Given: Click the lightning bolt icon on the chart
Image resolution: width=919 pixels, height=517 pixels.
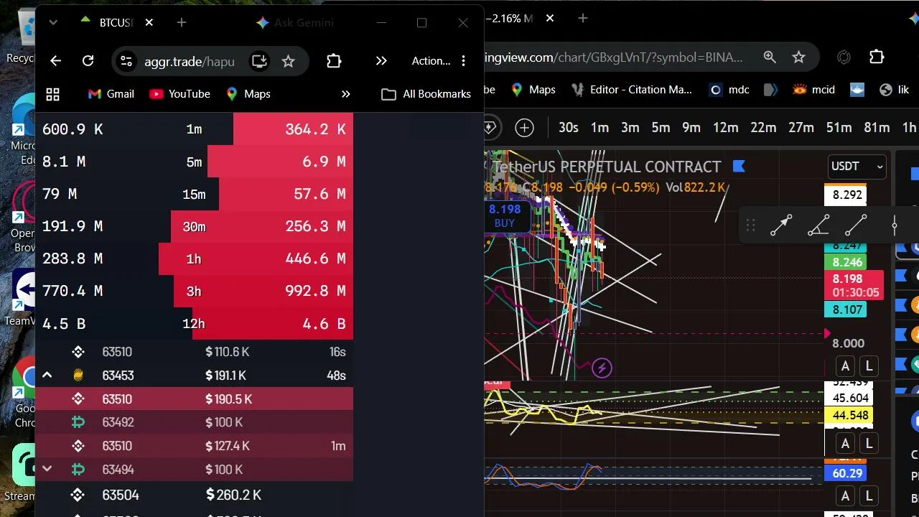Looking at the screenshot, I should pos(602,368).
